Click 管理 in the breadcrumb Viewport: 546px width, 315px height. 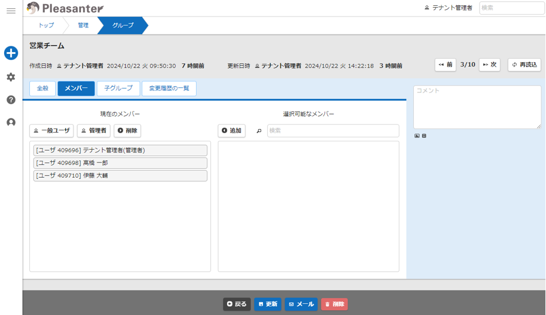click(83, 25)
